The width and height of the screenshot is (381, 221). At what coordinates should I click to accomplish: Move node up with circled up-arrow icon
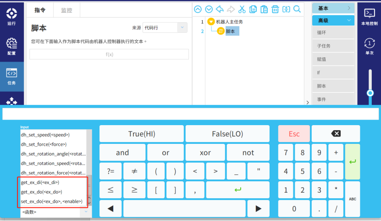198,9
